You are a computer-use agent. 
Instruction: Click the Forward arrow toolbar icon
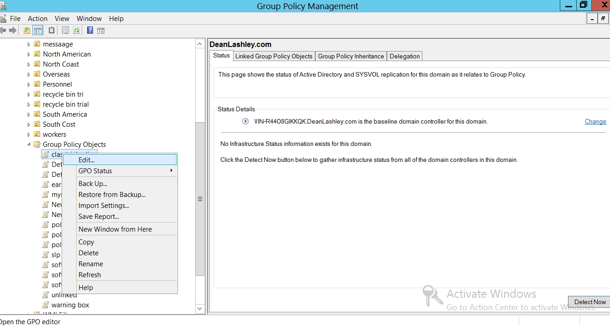pyautogui.click(x=12, y=31)
